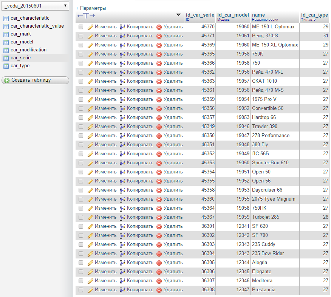Expand the + Параметры options
Image resolution: width=331 pixels, height=297 pixels.
tap(91, 8)
